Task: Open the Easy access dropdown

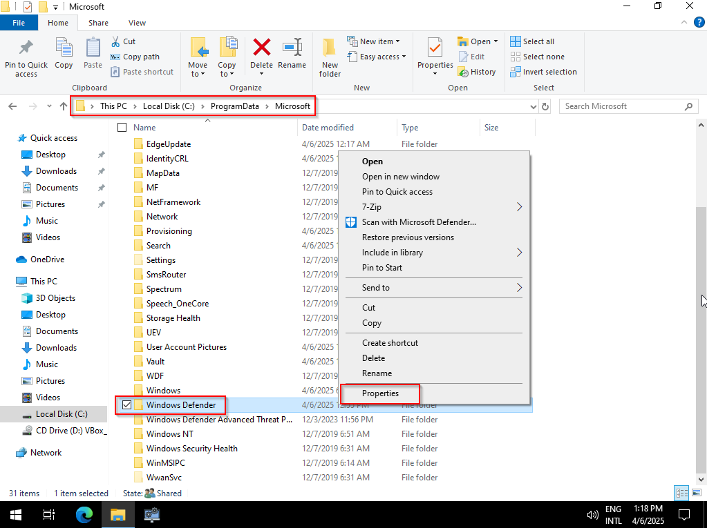Action: pos(377,57)
